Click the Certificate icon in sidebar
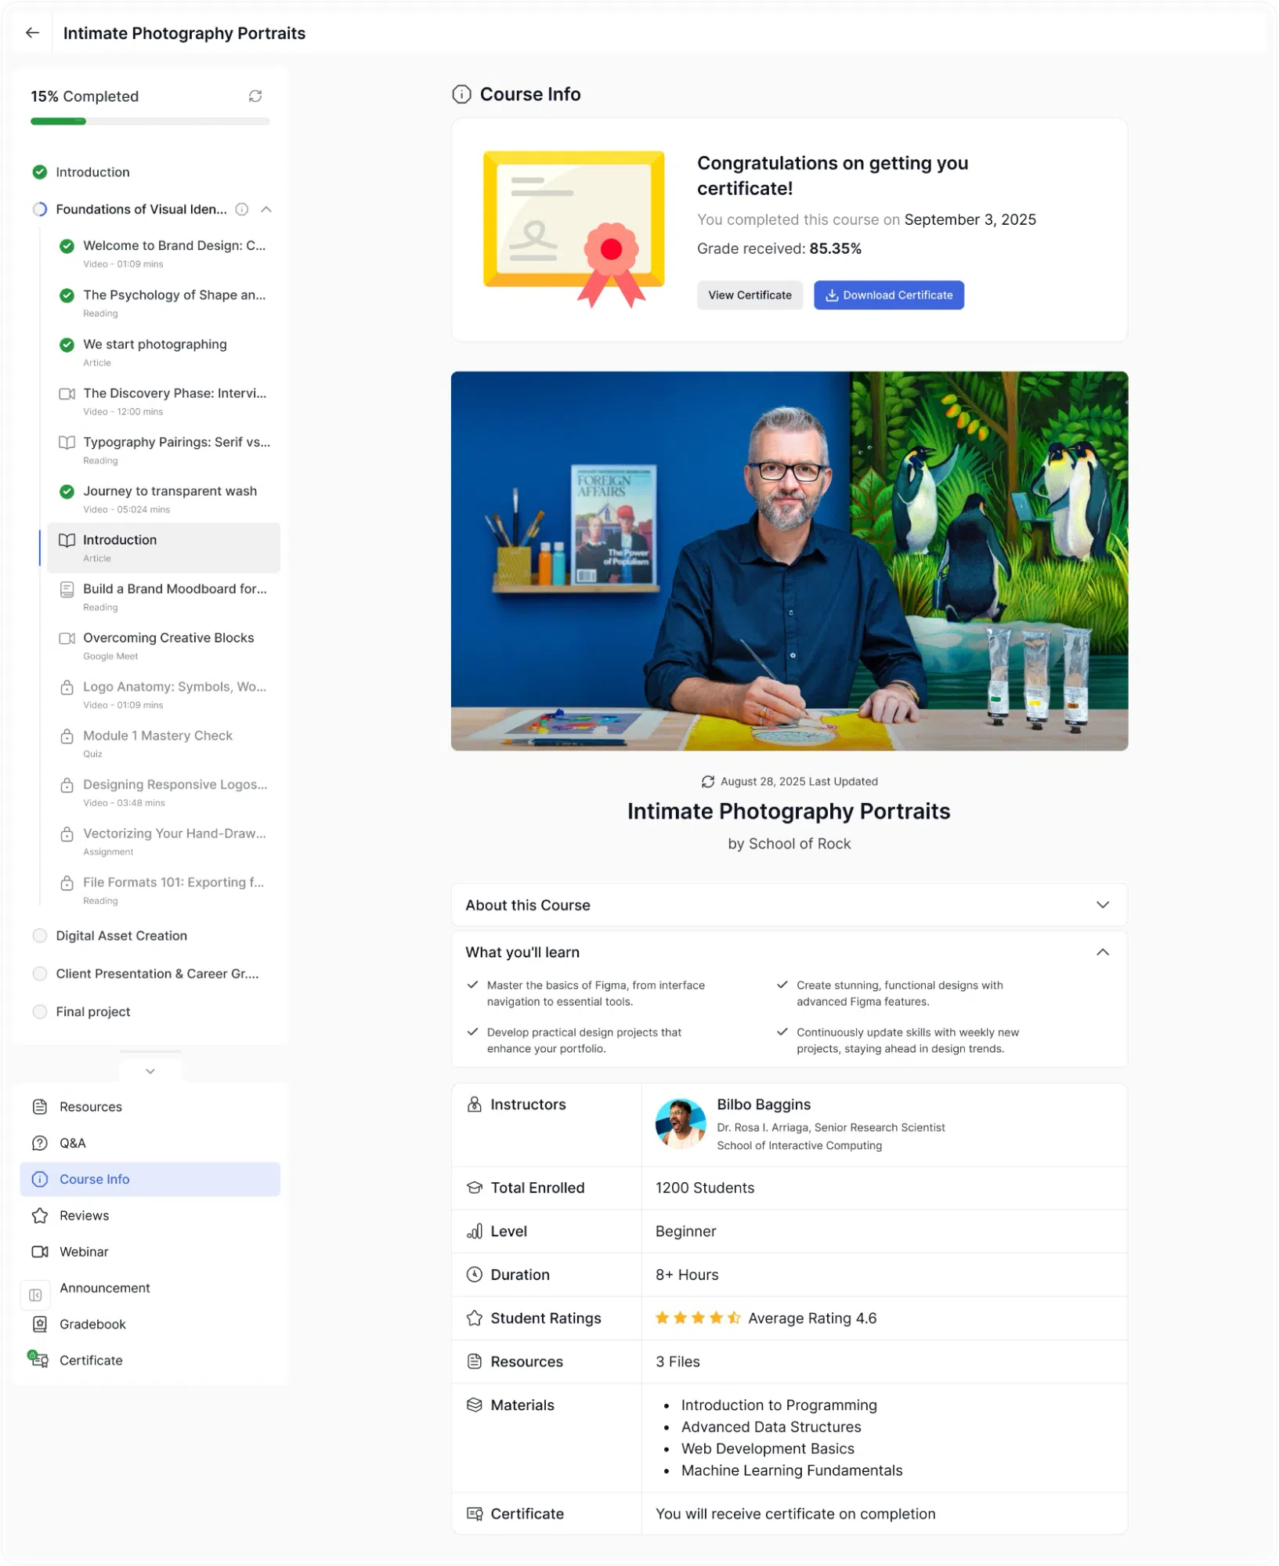The height and width of the screenshot is (1566, 1279). coord(38,1360)
